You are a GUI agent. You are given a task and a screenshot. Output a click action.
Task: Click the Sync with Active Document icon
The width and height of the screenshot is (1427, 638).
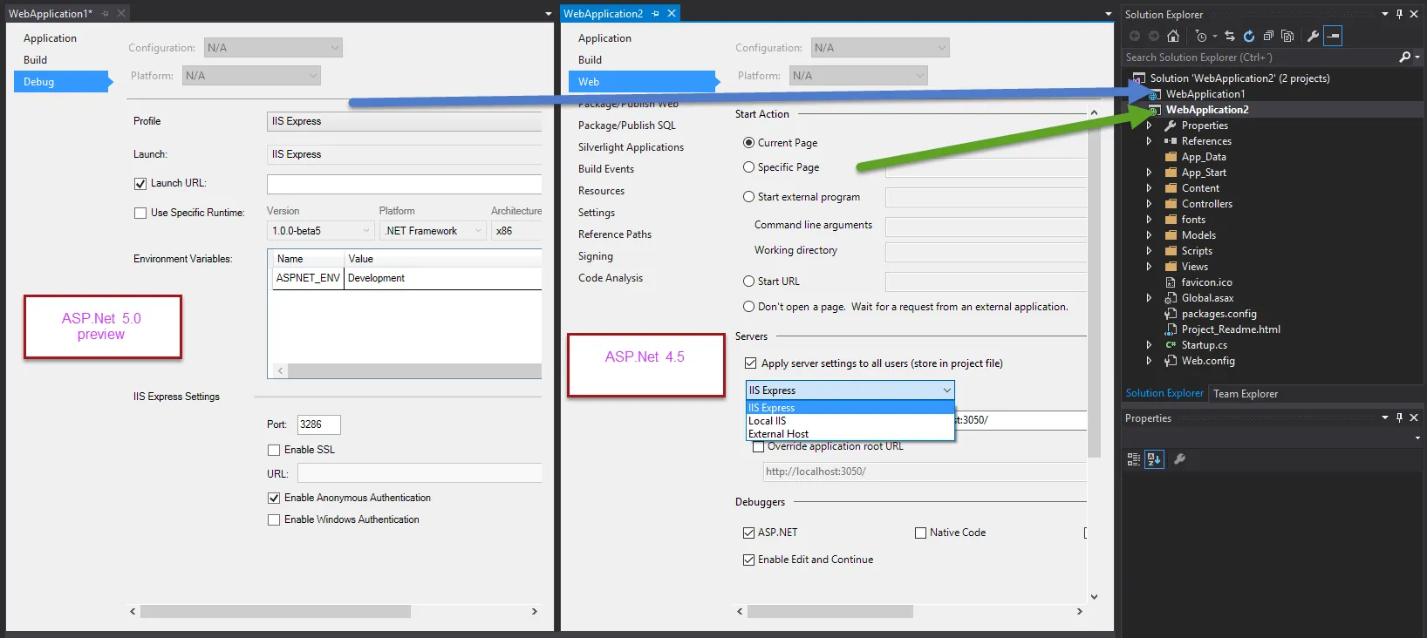(x=1230, y=36)
